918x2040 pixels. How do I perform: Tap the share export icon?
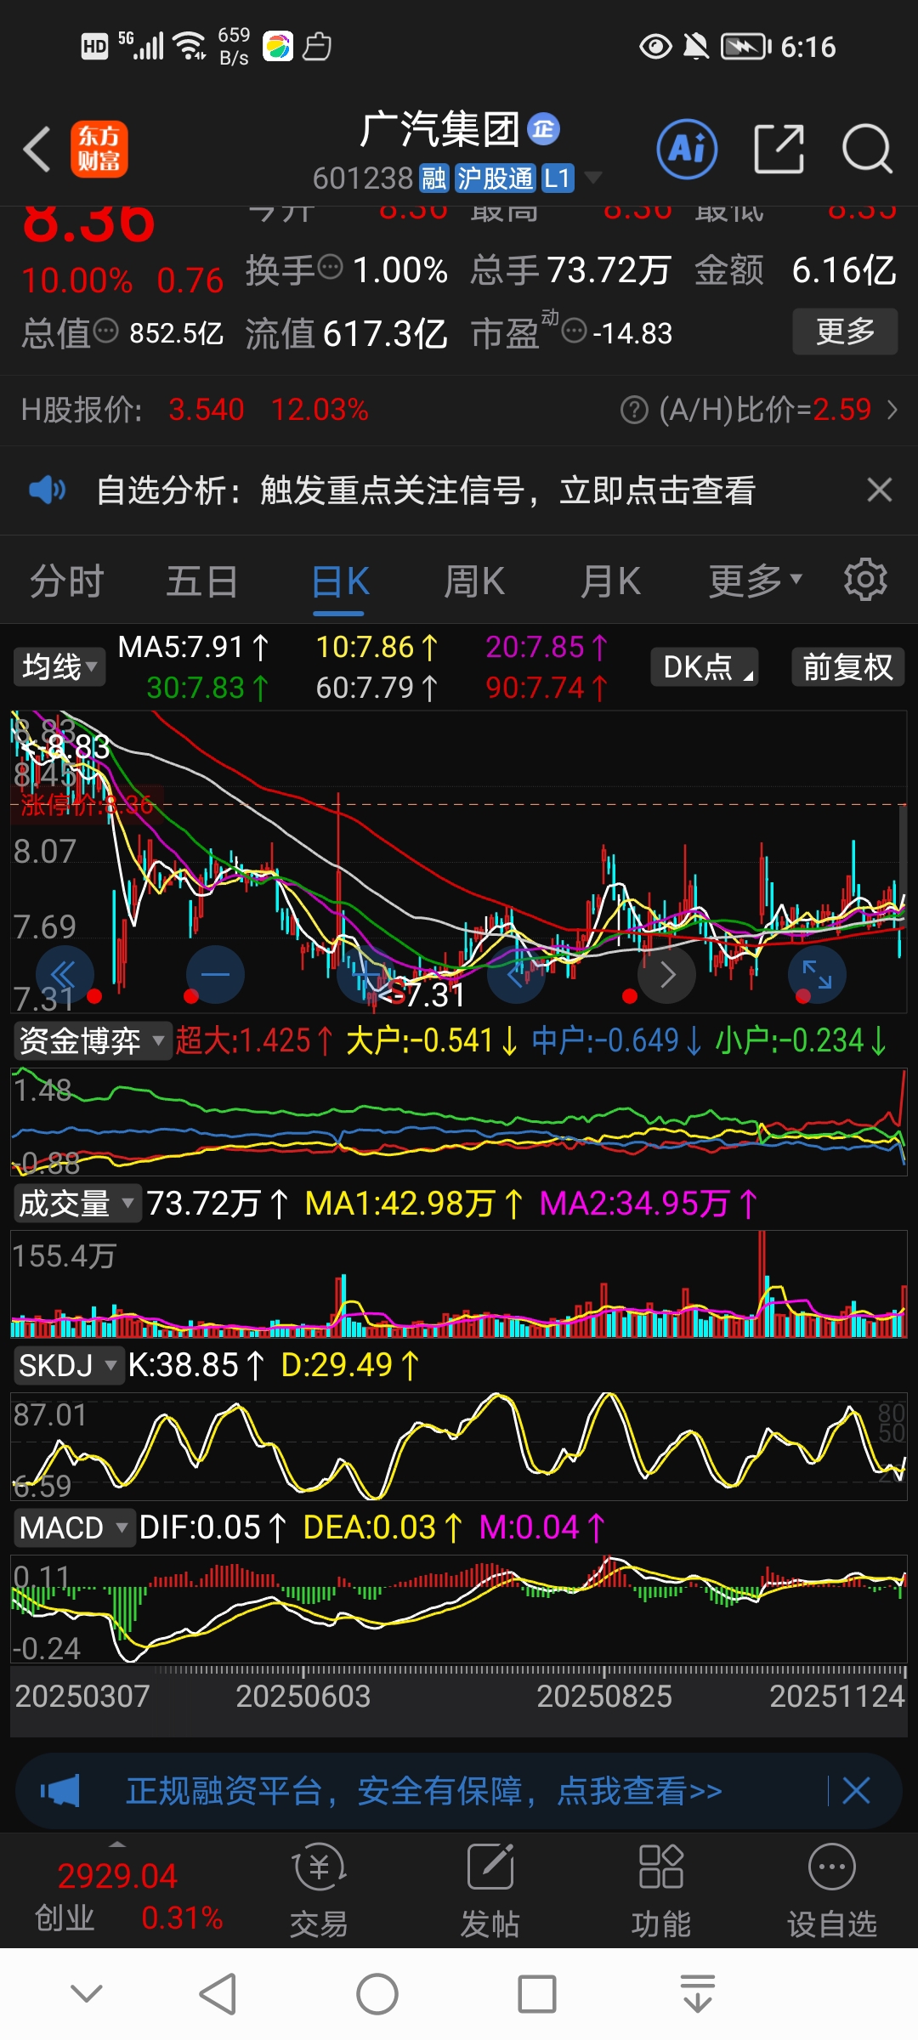[779, 150]
